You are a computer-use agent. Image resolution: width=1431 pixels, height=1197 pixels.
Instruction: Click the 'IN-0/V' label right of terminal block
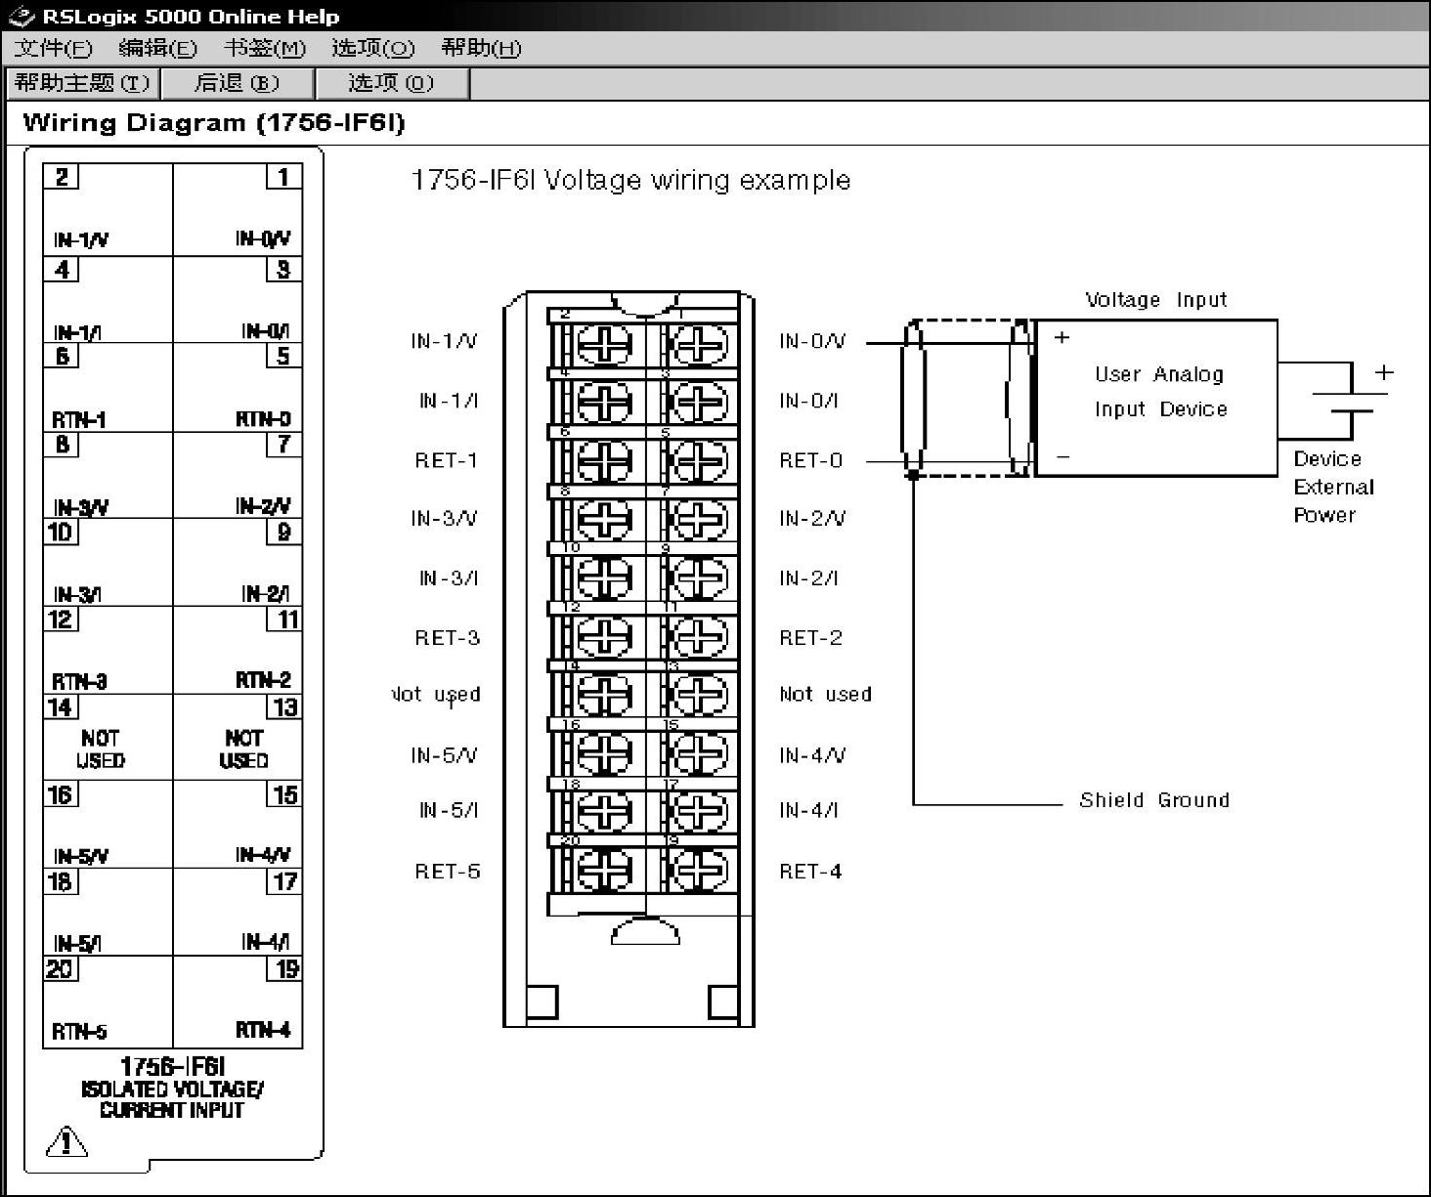[812, 341]
